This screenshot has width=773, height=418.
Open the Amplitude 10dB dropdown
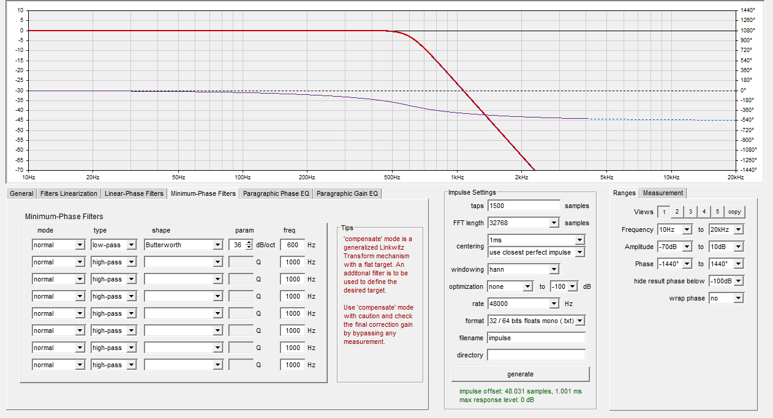point(726,247)
